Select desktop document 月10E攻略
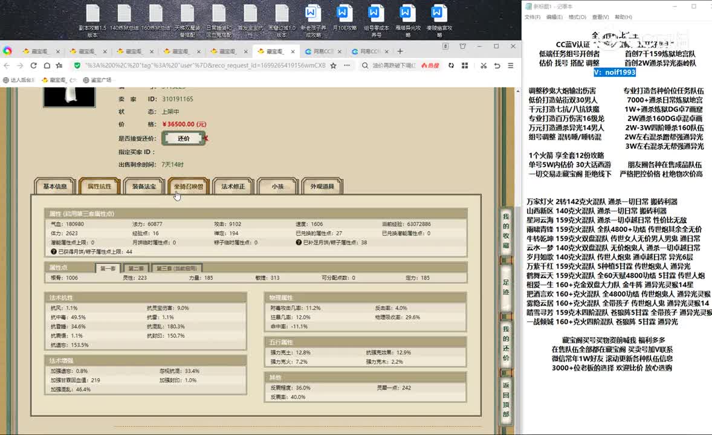The height and width of the screenshot is (435, 712). (x=344, y=18)
